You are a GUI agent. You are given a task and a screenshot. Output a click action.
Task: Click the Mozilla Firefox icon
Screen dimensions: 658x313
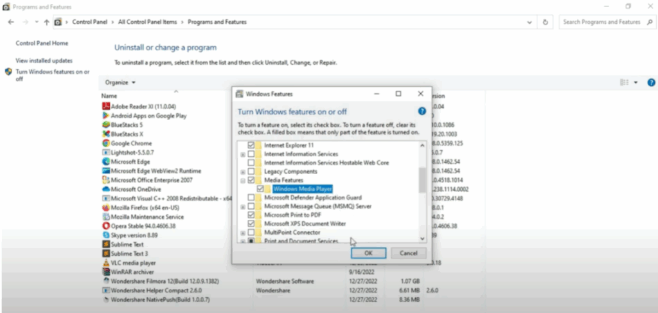click(x=106, y=208)
